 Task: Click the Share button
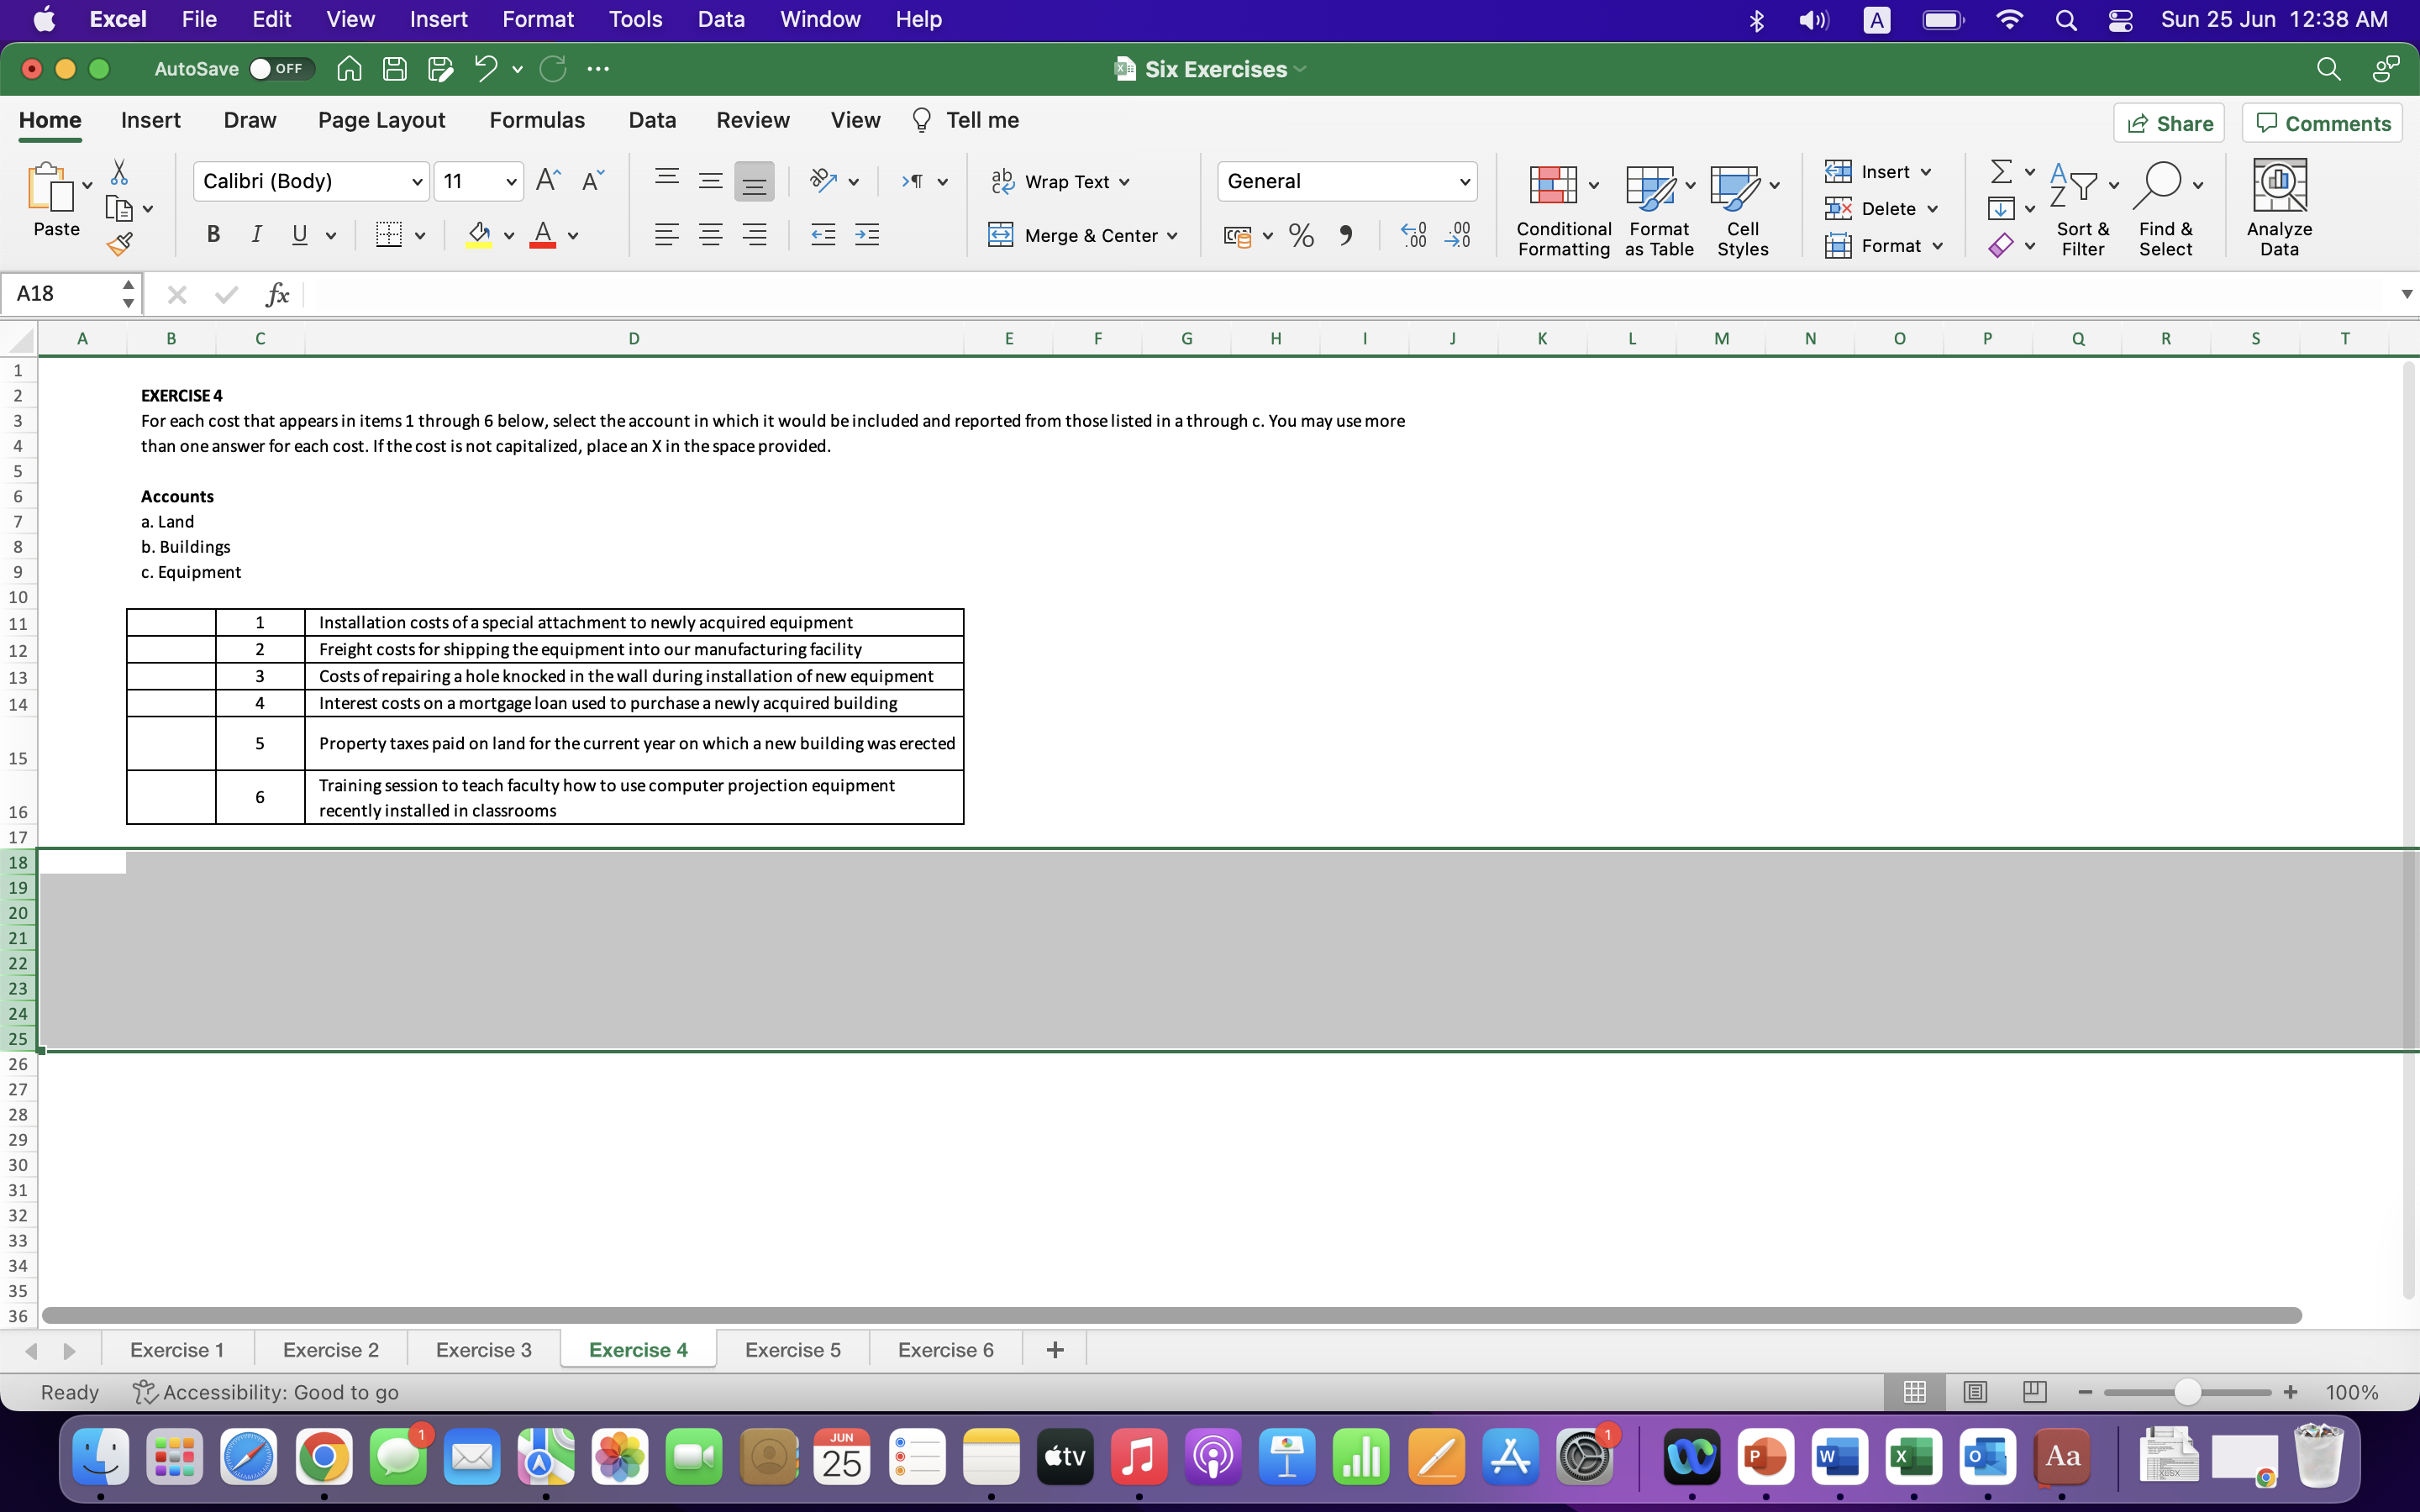click(x=2170, y=122)
